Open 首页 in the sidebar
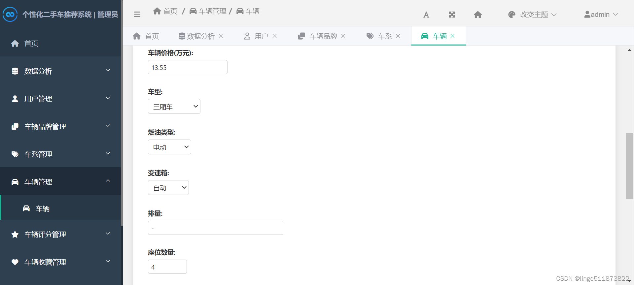This screenshot has height=285, width=634. tap(60, 43)
